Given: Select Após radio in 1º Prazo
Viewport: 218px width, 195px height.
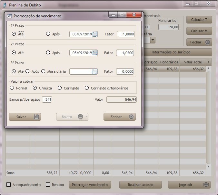Looking at the screenshot, I should (x=48, y=34).
